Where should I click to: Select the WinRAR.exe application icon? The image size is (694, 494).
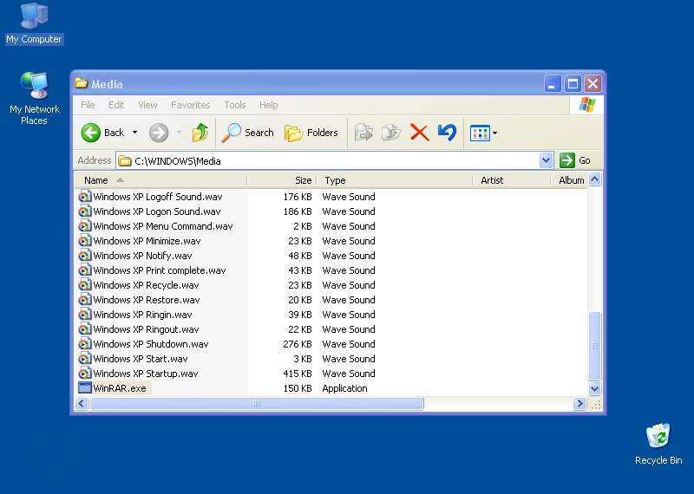[84, 388]
